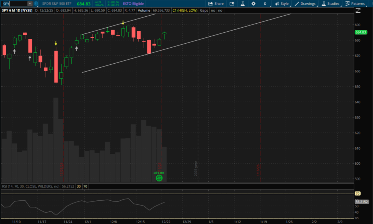Image resolution: width=373 pixels, height=224 pixels.
Task: Click the green 684.83 price bubble on axis
Action: click(360, 32)
